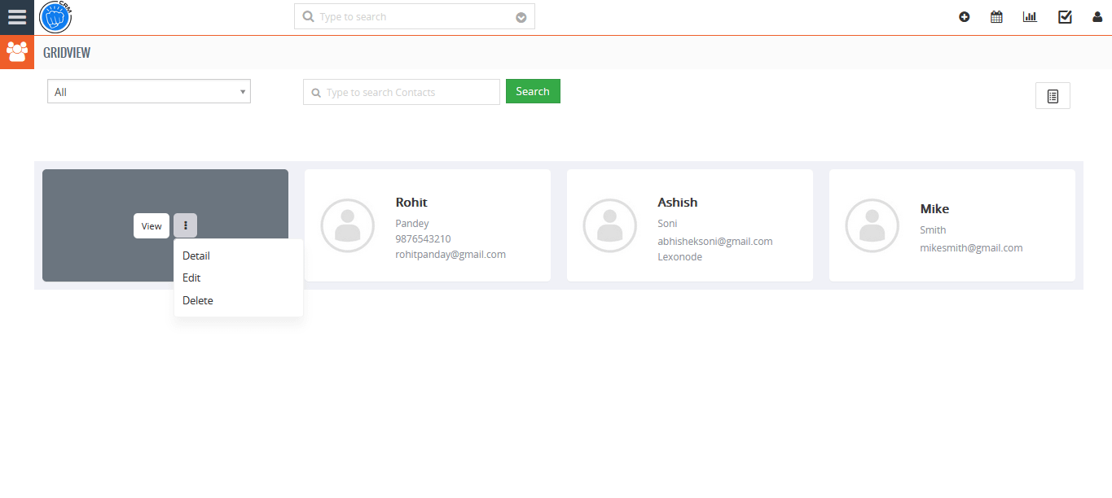1112x498 pixels.
Task: Choose Edit from the contact context menu
Action: pos(191,277)
